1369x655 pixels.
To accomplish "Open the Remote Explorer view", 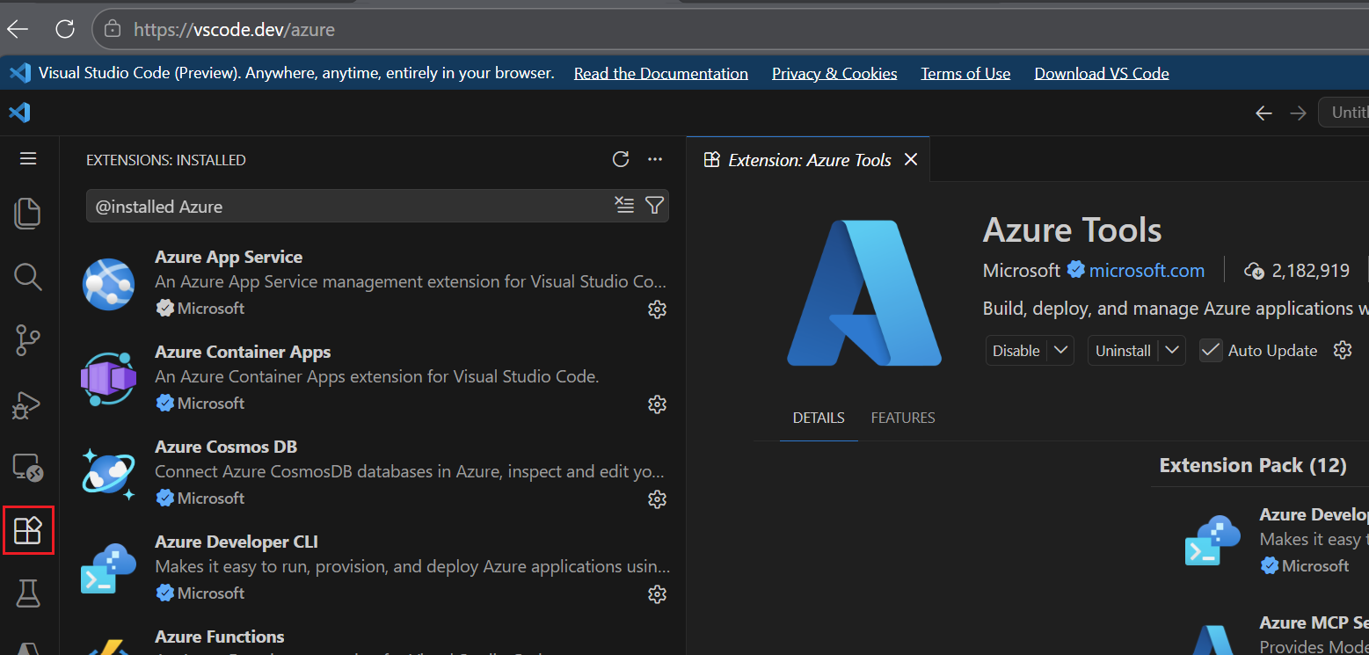I will [x=27, y=467].
